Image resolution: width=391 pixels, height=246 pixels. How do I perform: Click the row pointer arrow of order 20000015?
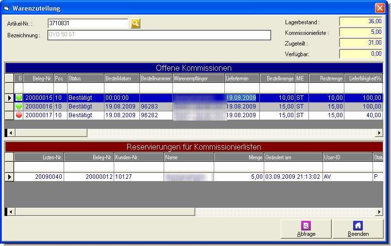click(10, 98)
